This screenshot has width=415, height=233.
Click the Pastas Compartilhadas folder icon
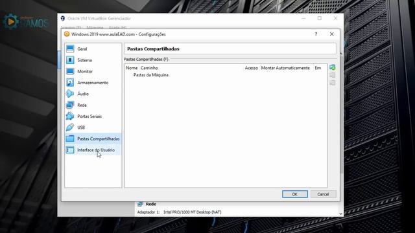click(x=70, y=139)
